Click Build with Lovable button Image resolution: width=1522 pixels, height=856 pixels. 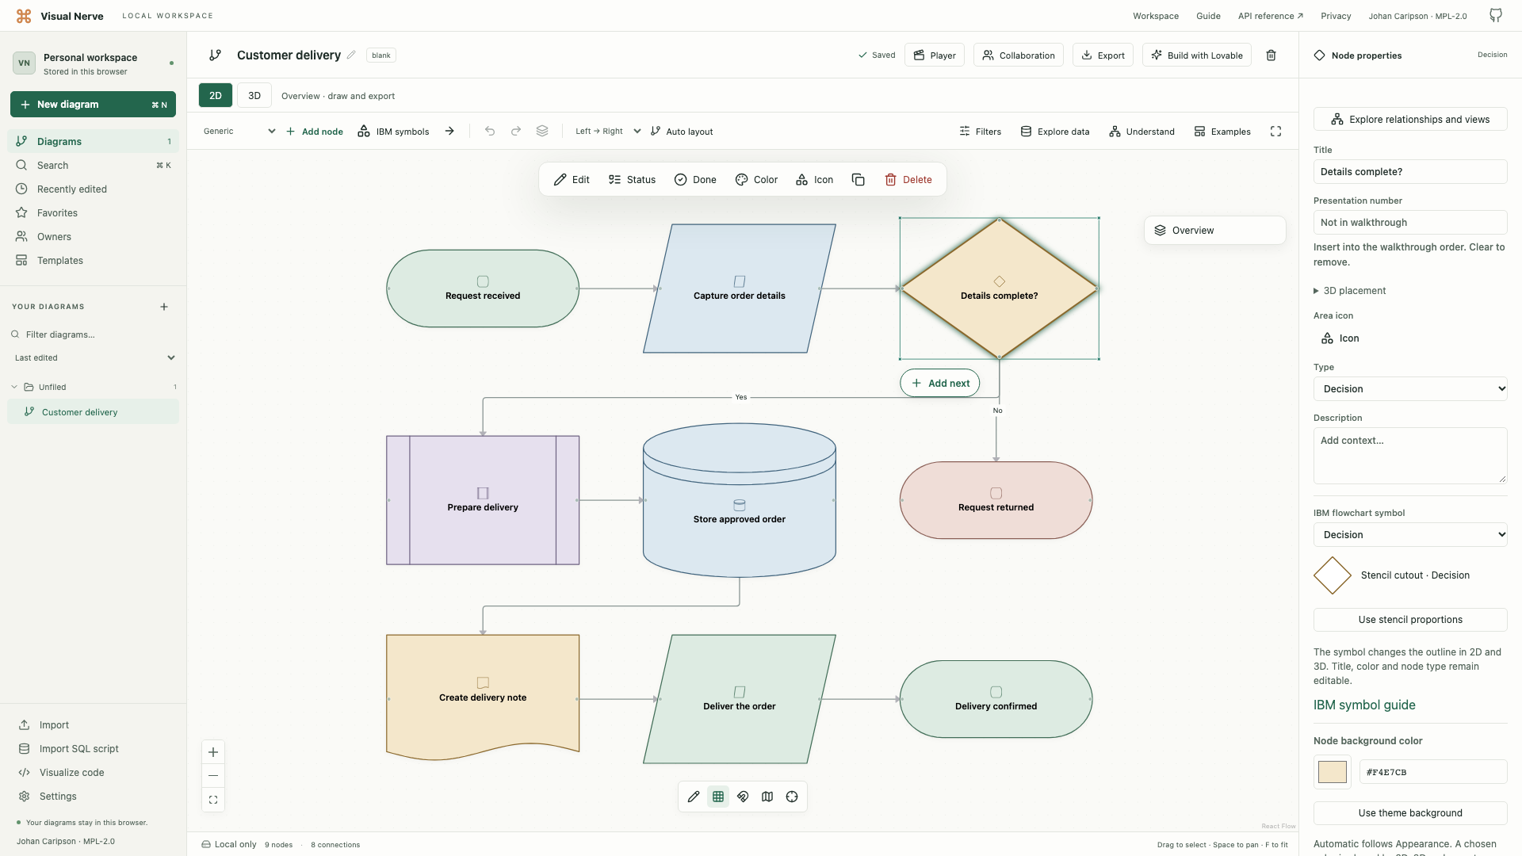click(1196, 55)
